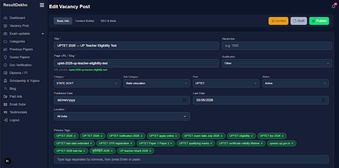Open Previous Papers in the sidebar

pos(21,49)
